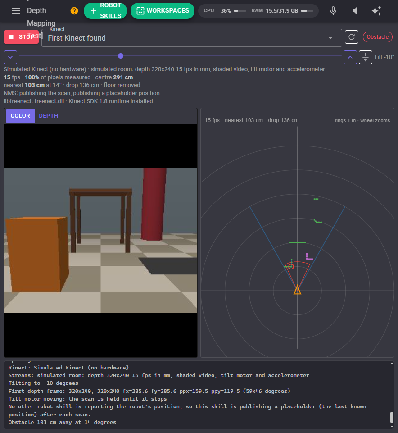
Task: Click the "libfreenect: freenect.dll" status line
Action: click(x=78, y=101)
